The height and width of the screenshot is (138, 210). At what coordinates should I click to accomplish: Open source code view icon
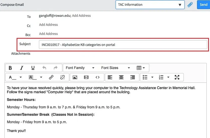coord(97,77)
